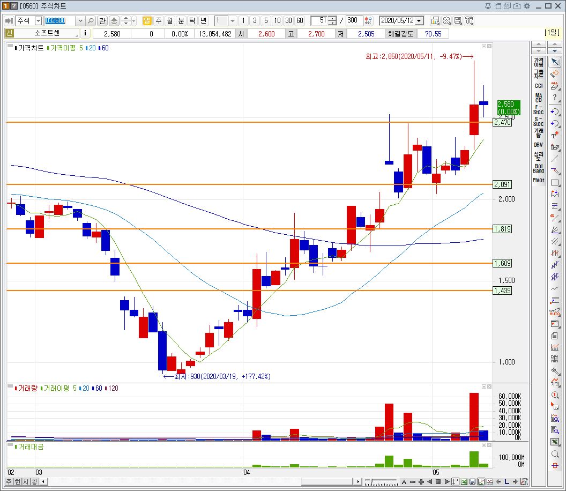This screenshot has width=566, height=491.
Task: Click the minus zoom-out icon in bottom bar
Action: coord(413,481)
